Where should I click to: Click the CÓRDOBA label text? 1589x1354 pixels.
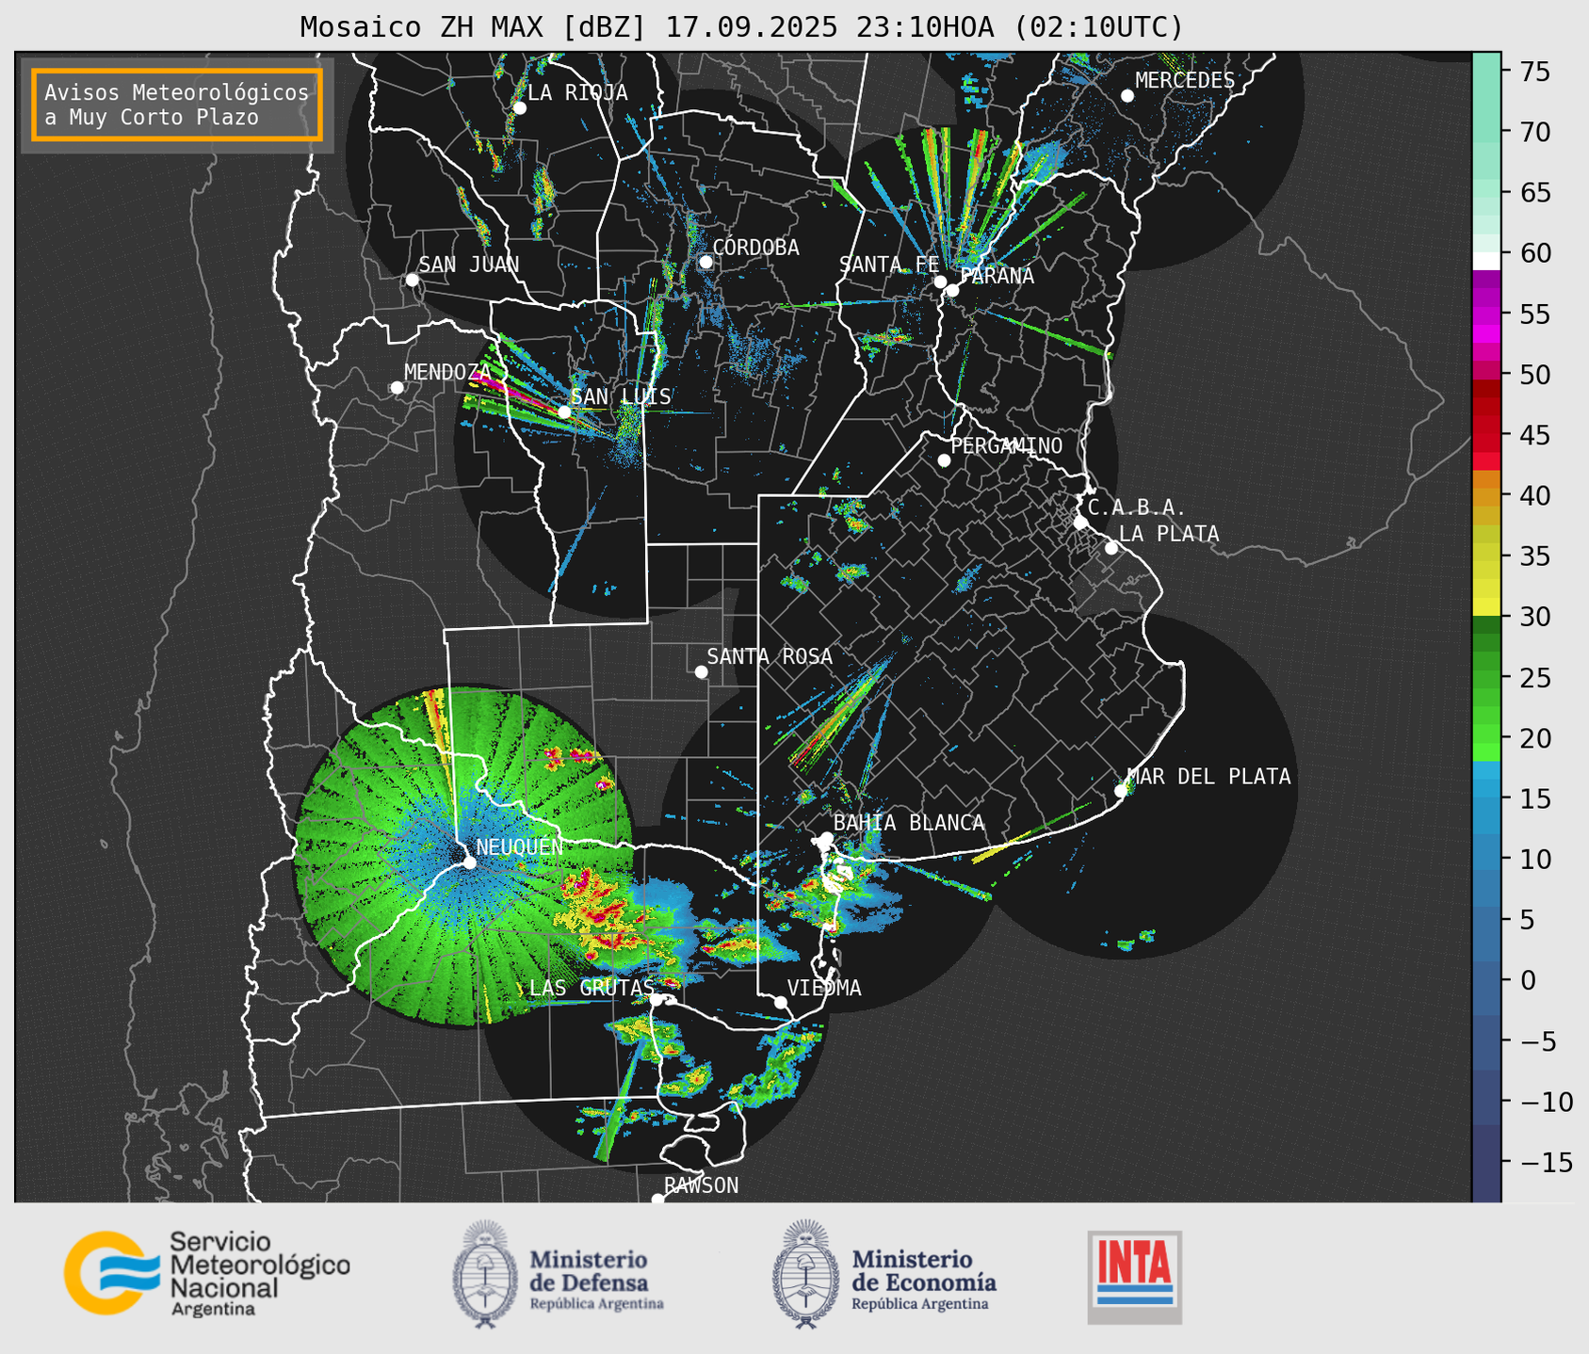pos(755,248)
